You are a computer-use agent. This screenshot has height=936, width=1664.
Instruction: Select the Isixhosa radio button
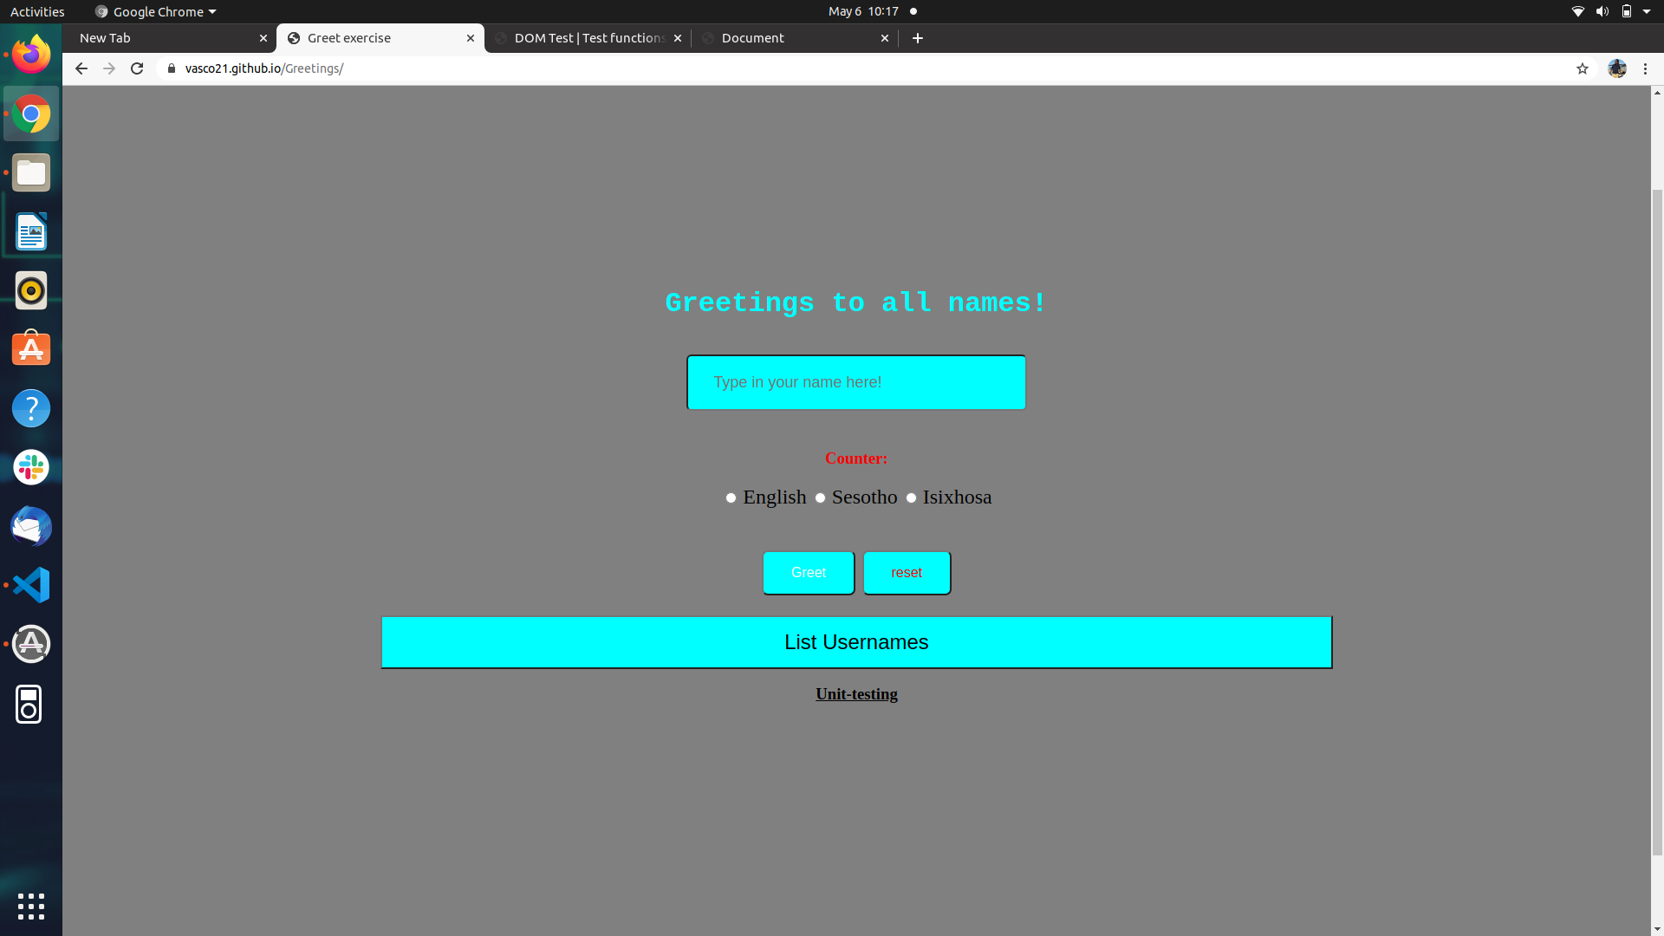(911, 497)
